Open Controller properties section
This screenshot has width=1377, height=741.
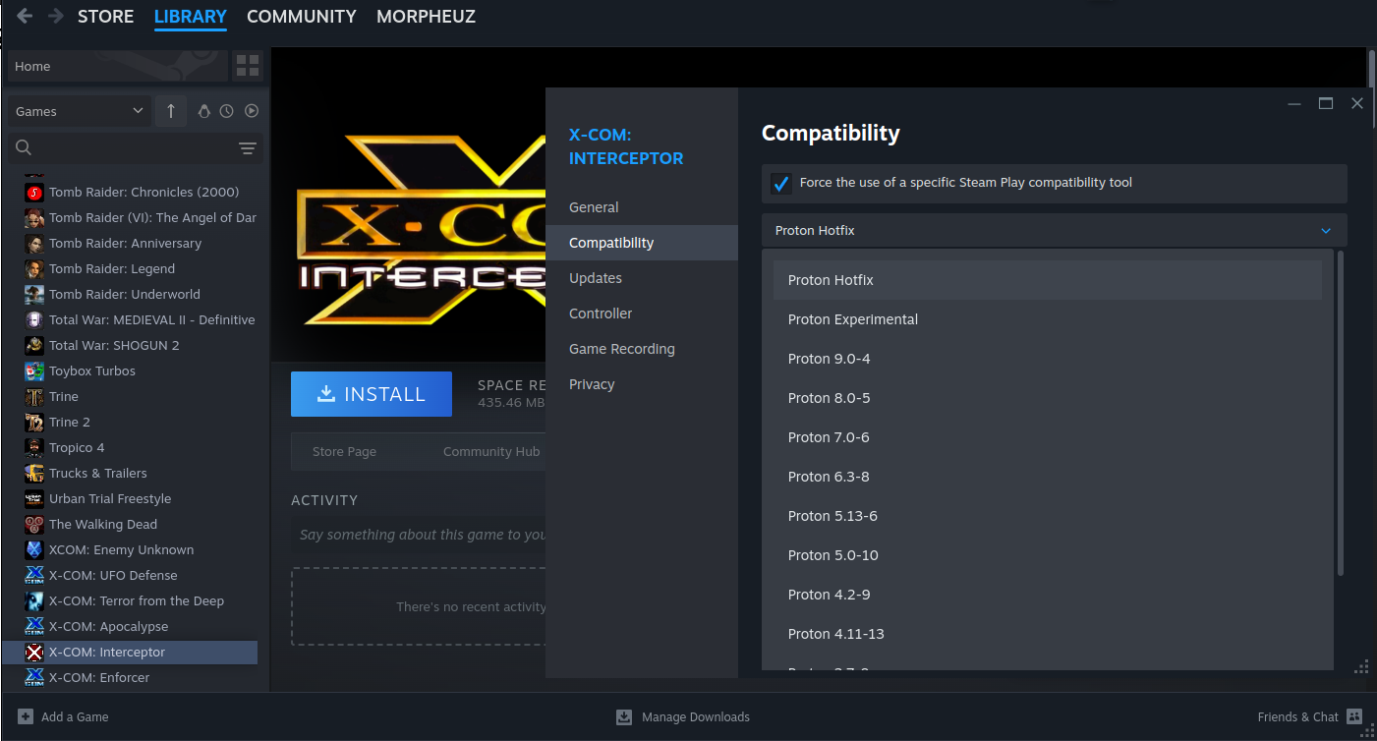[x=642, y=313]
